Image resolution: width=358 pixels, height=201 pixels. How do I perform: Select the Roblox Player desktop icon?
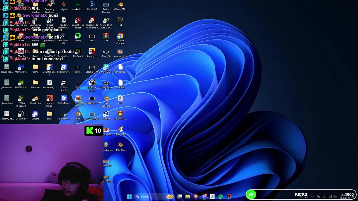pyautogui.click(x=64, y=69)
